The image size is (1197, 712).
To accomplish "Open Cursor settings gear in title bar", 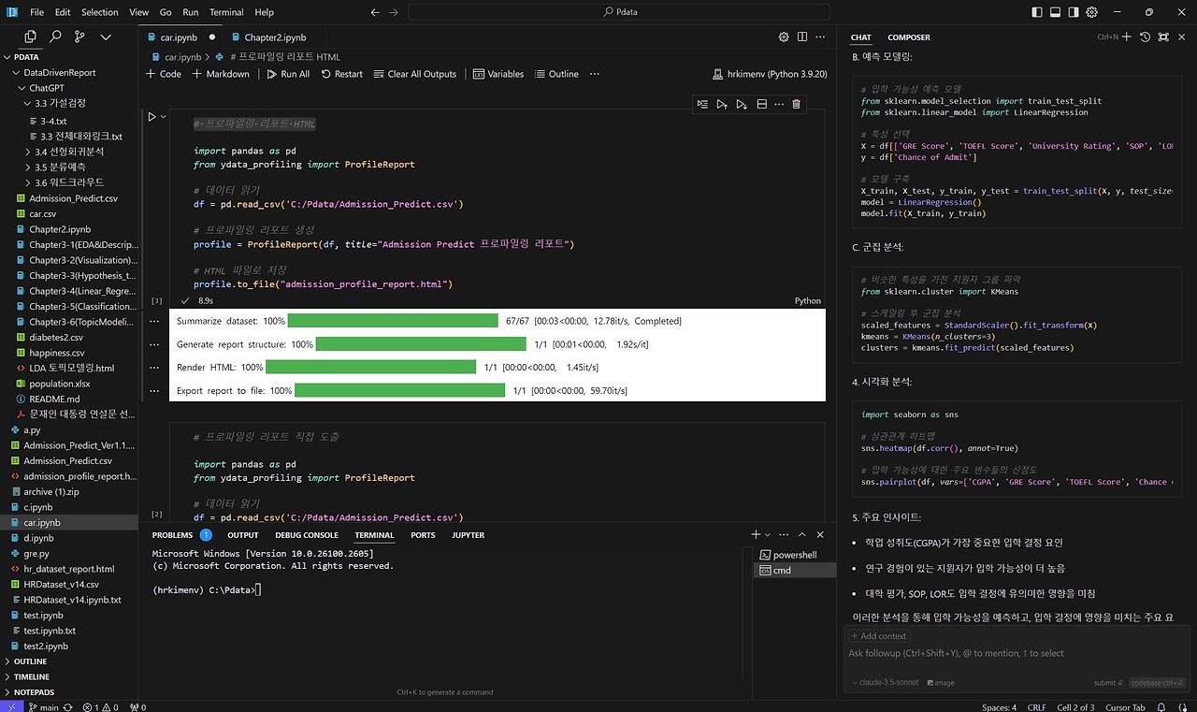I will 1092,12.
